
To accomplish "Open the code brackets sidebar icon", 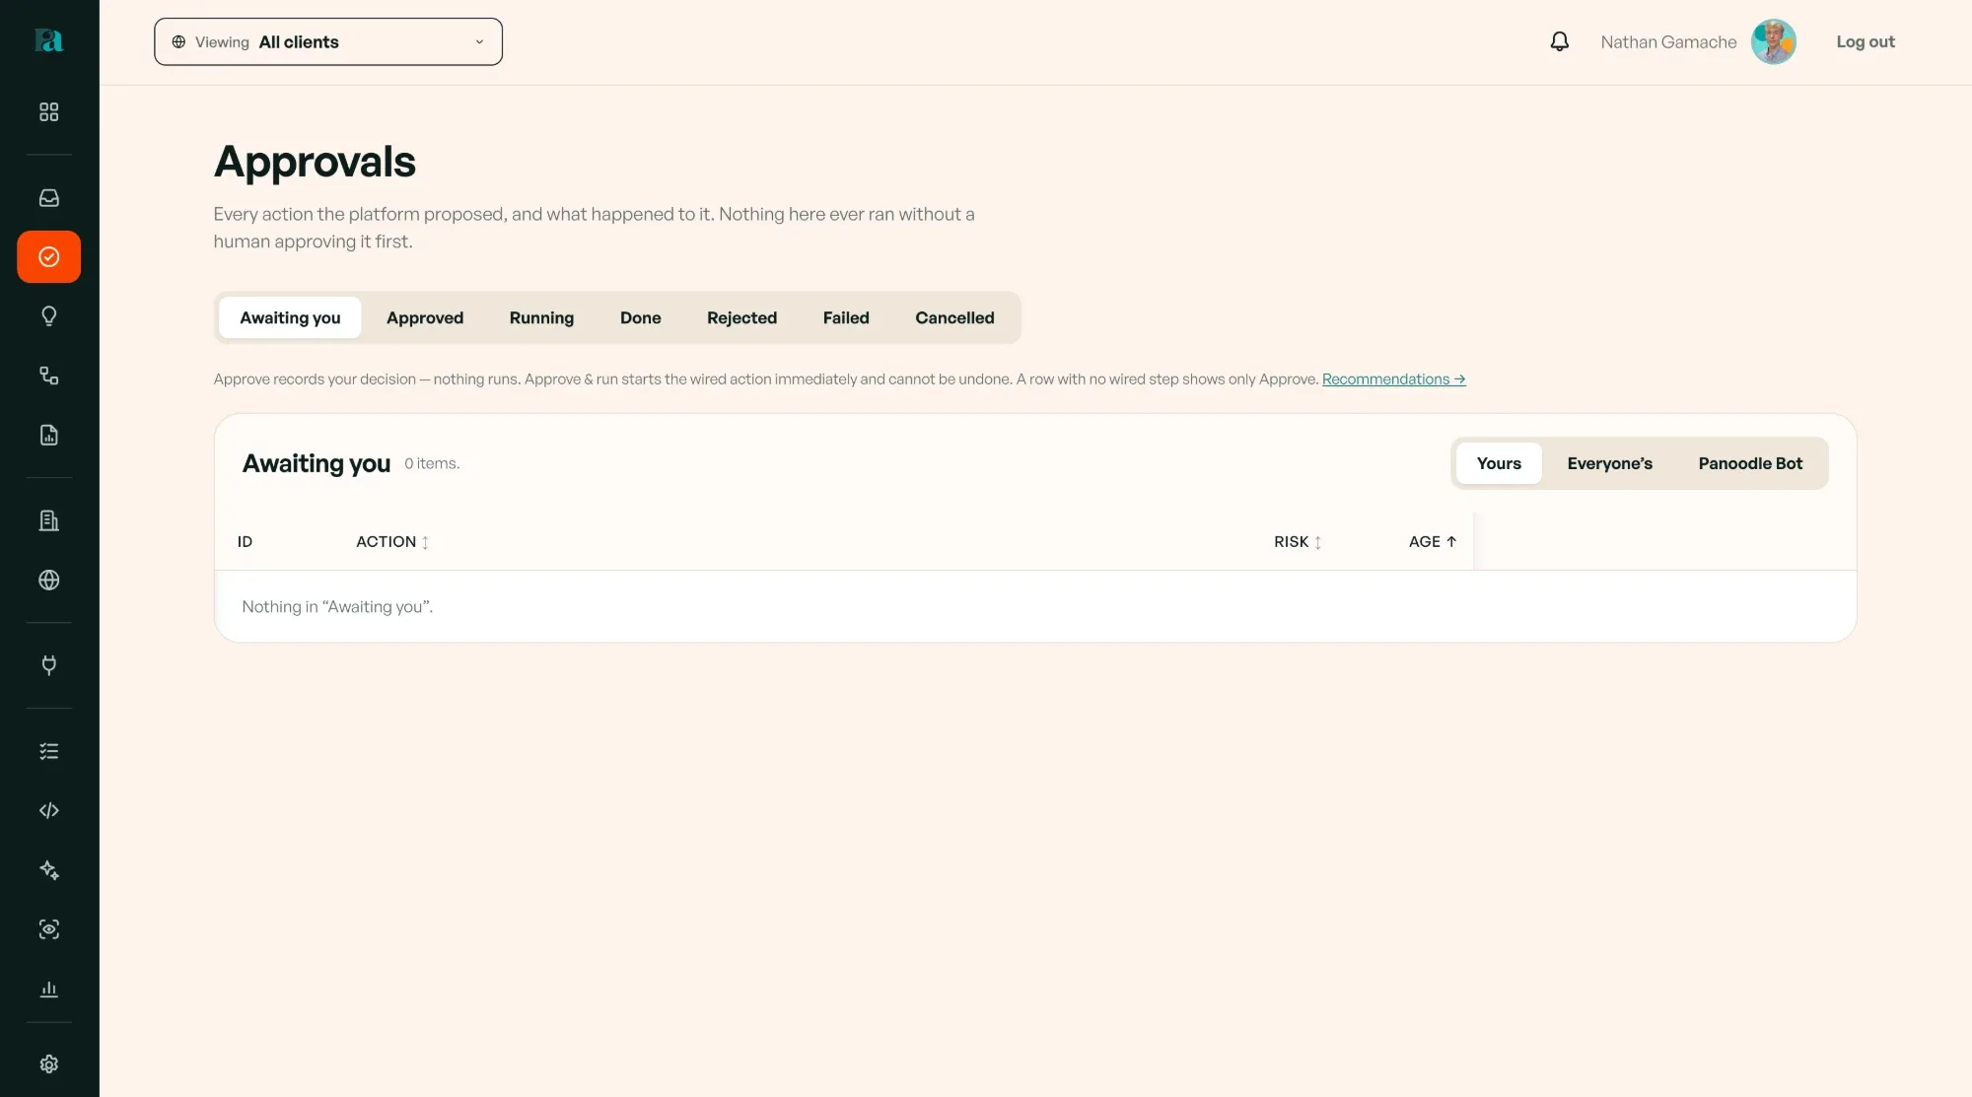I will click(x=48, y=810).
